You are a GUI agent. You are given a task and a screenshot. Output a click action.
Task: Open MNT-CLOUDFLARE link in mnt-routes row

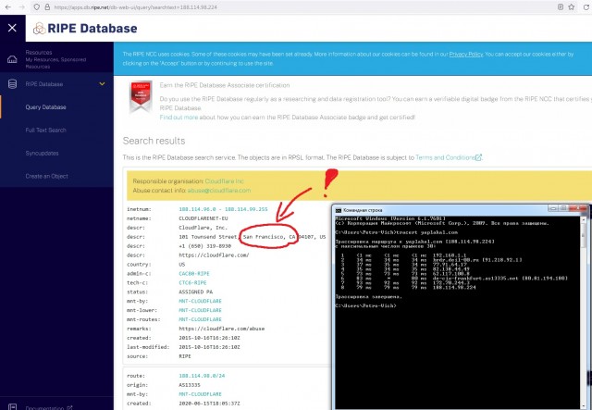coord(200,319)
